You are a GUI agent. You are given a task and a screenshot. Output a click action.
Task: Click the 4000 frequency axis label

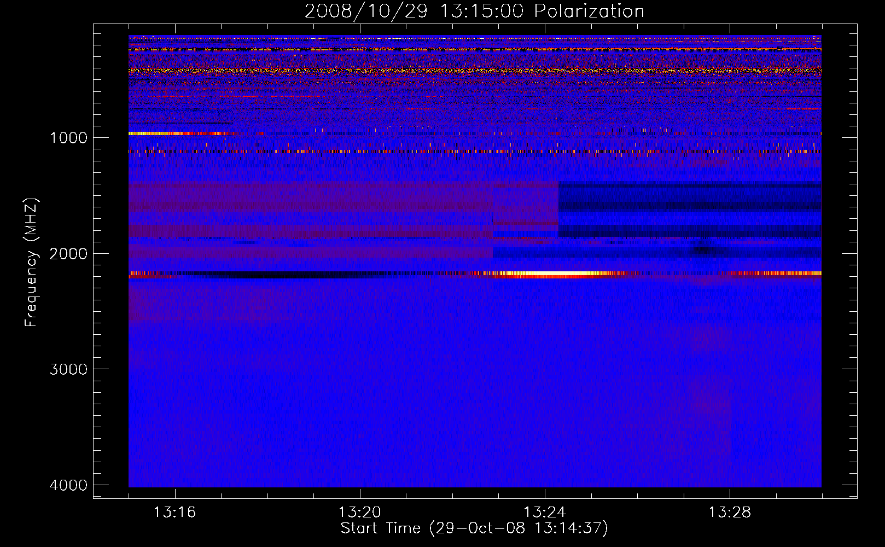(68, 485)
